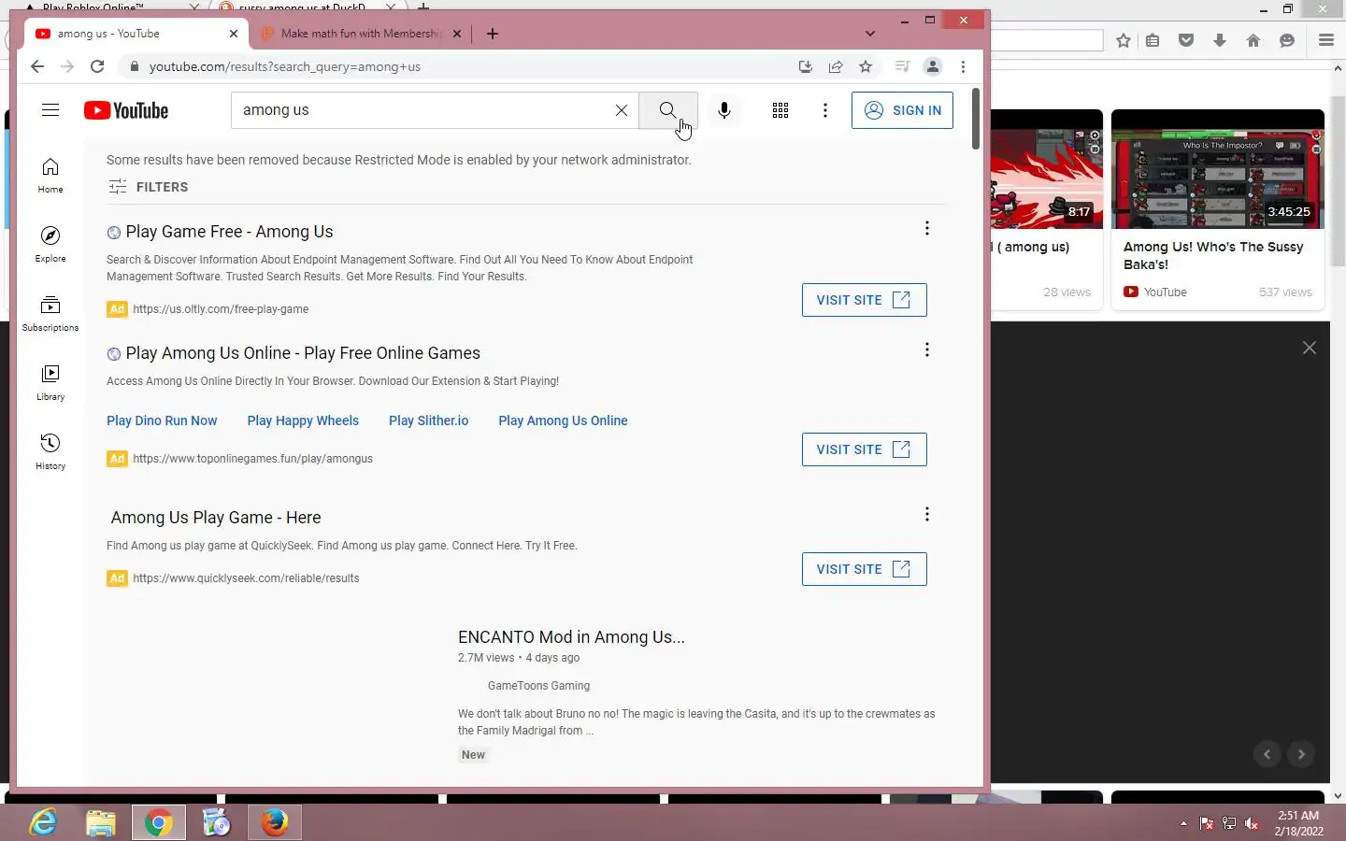Click Chrome's address bar URL

coord(285,66)
